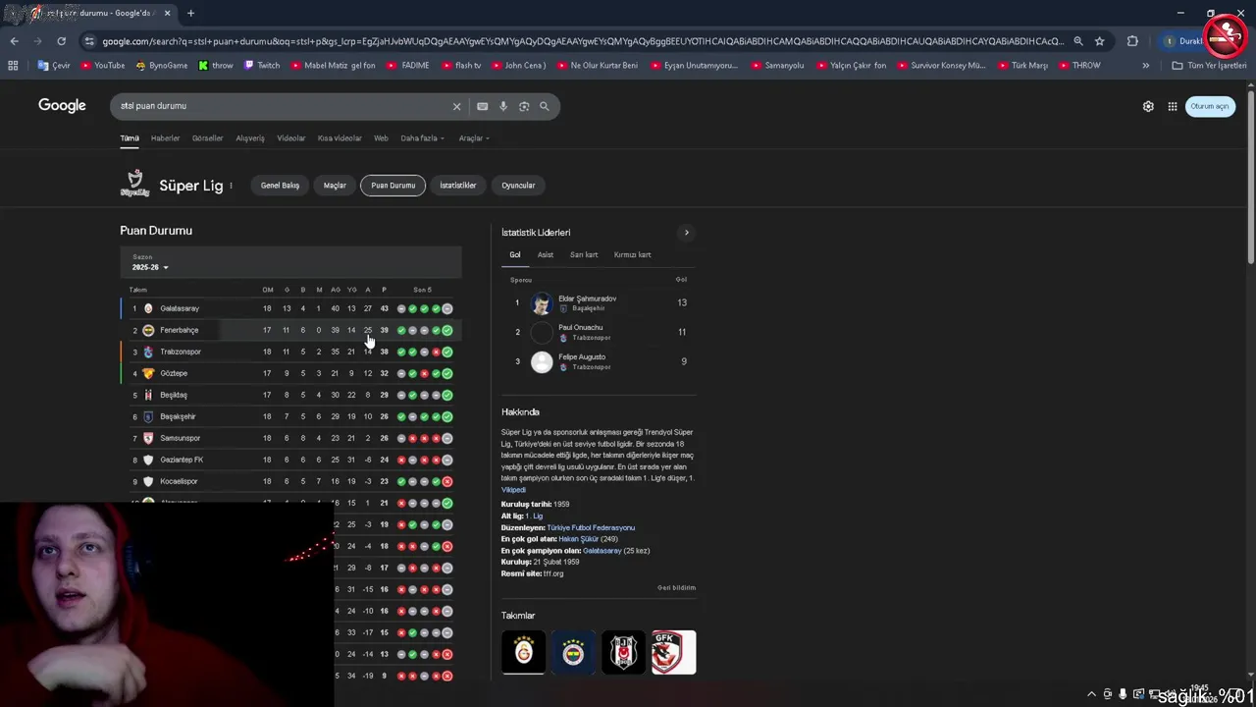Click the magnifier search icon

(x=545, y=106)
